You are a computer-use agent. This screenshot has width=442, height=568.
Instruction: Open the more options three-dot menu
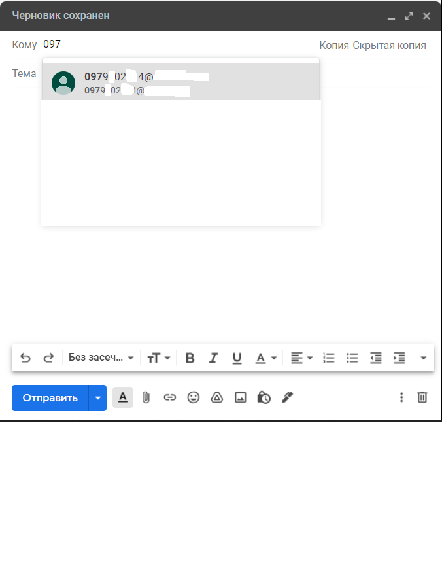[401, 397]
